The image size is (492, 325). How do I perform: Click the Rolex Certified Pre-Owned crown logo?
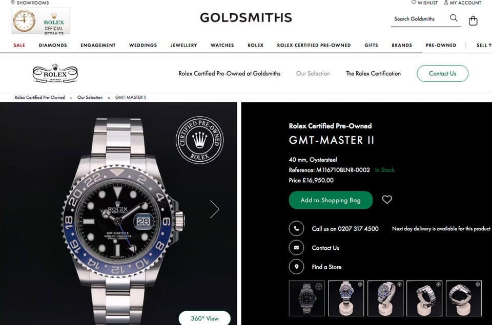(x=55, y=74)
